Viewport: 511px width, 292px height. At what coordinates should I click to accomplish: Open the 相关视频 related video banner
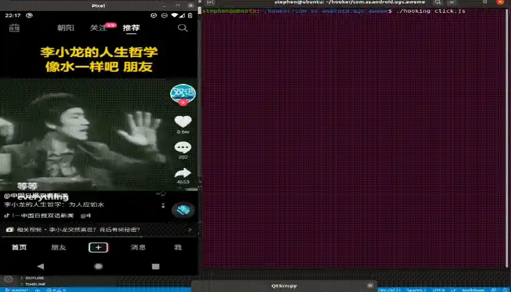99,229
